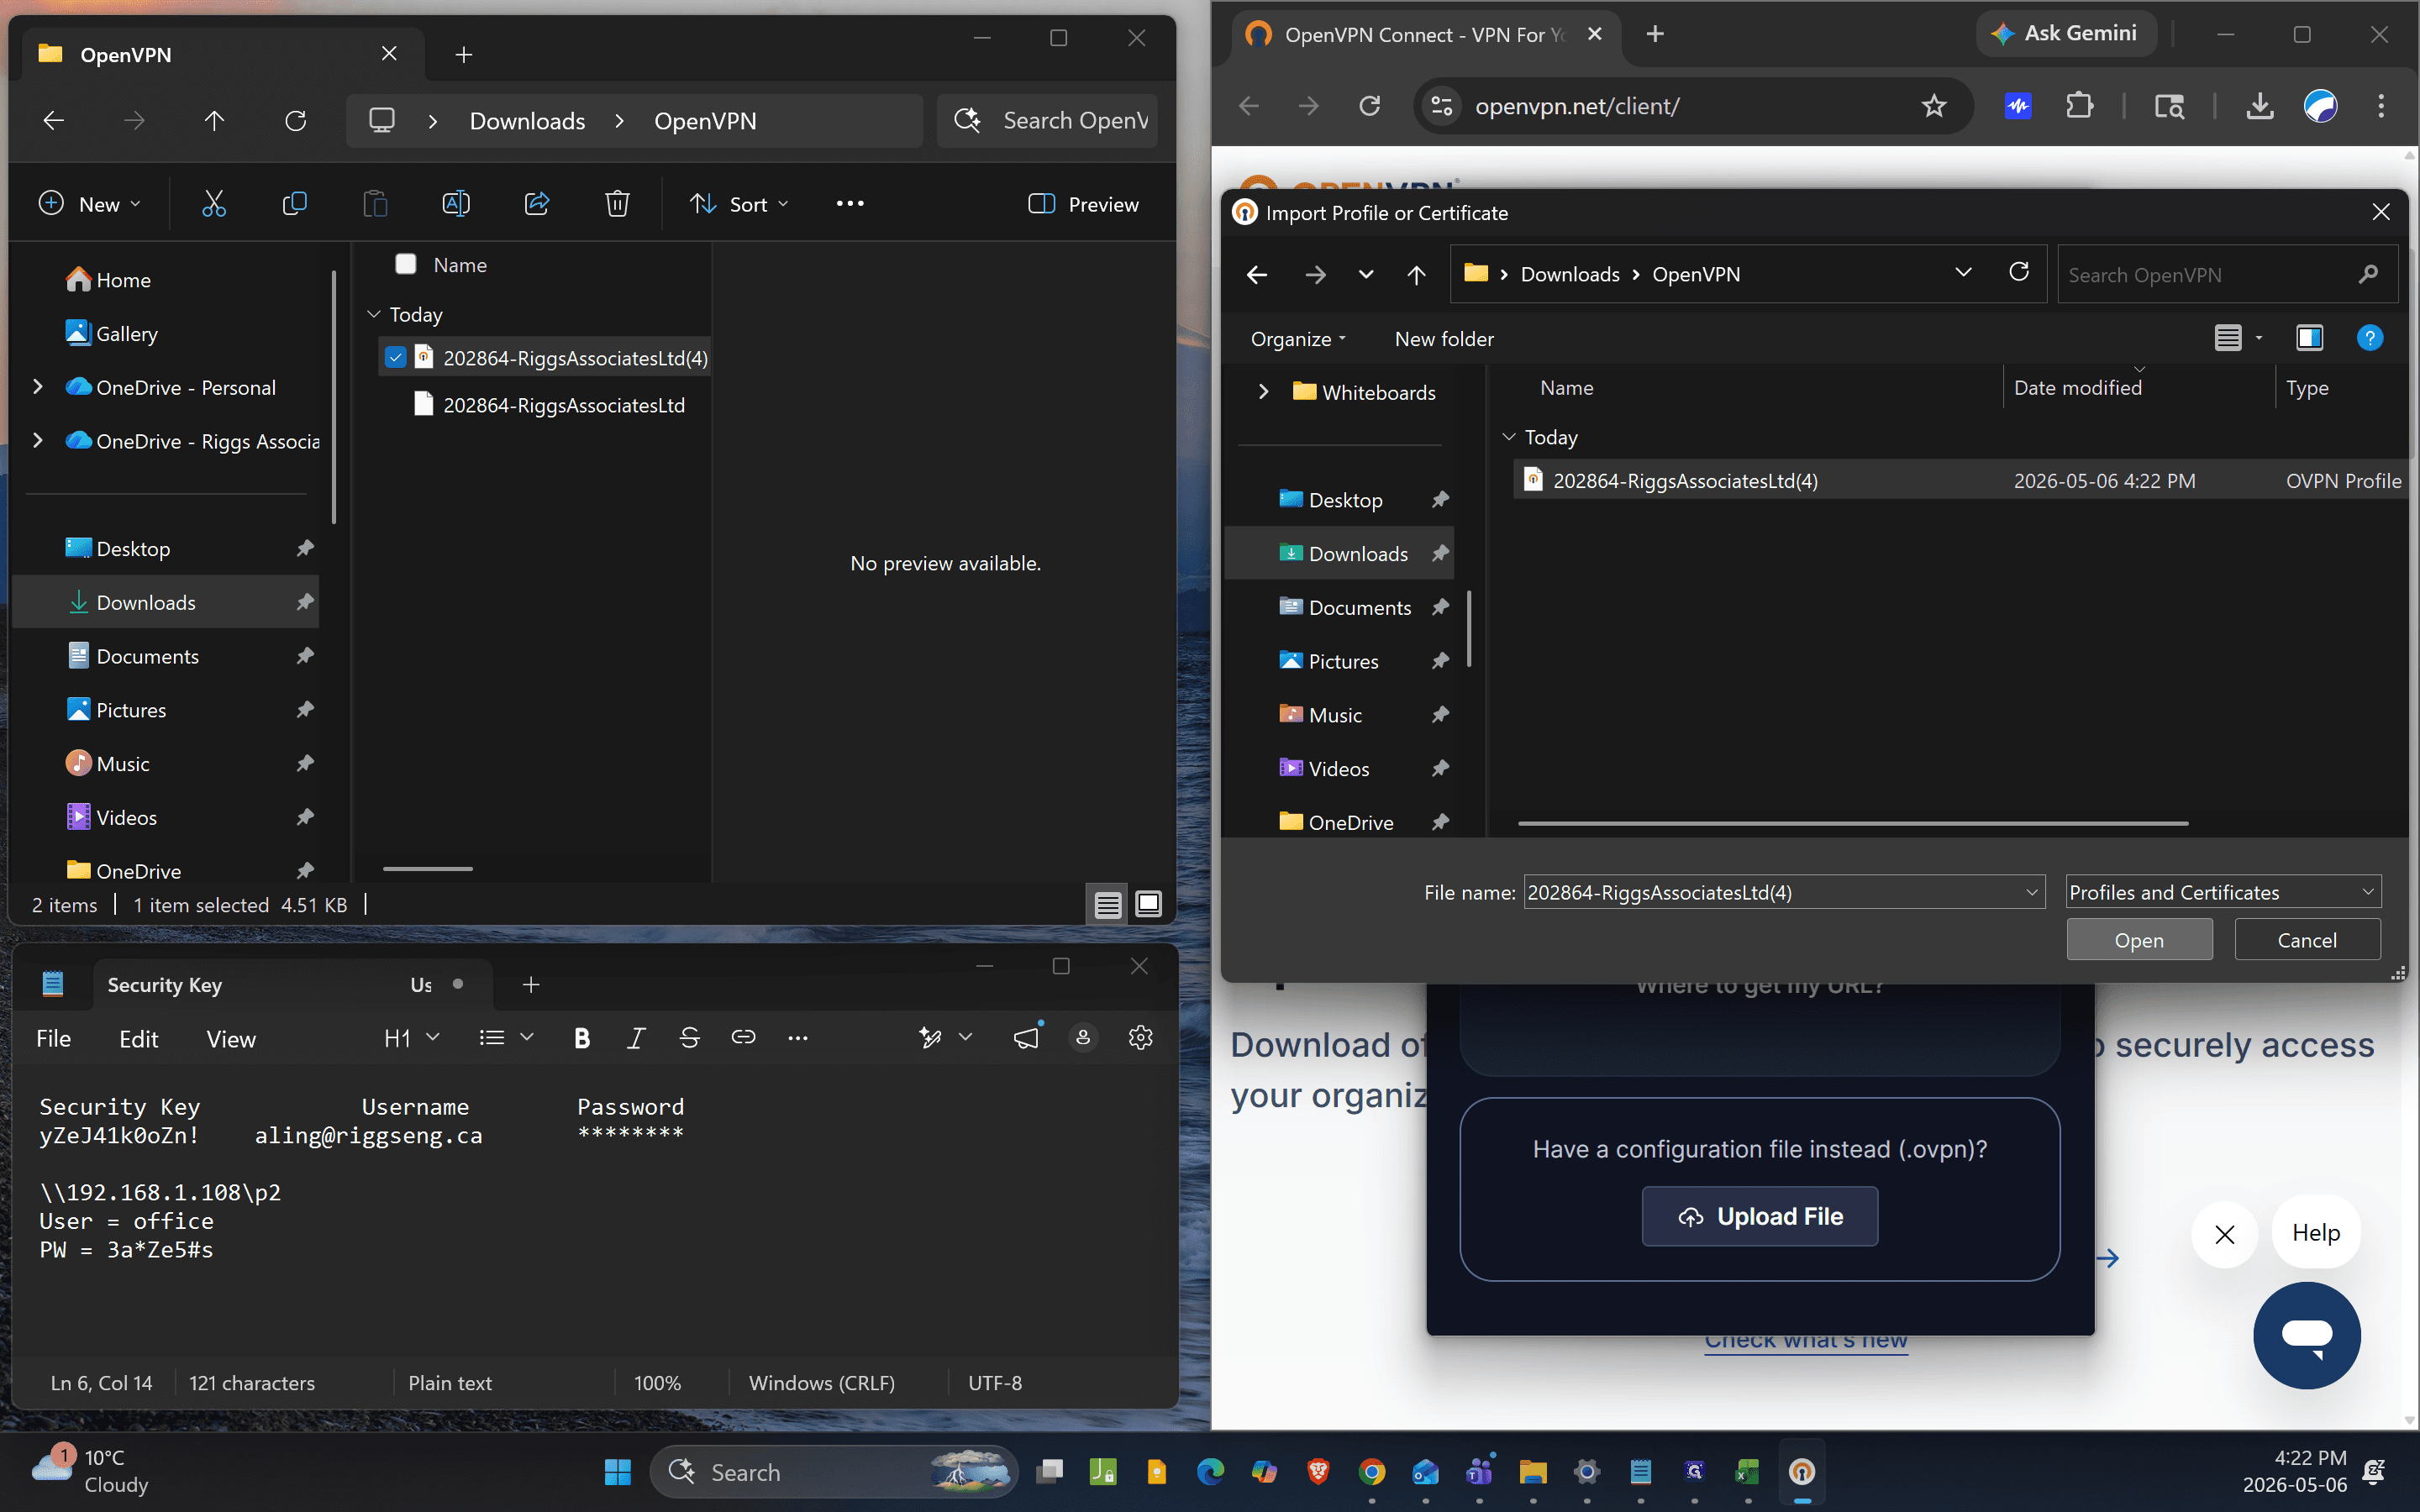Image resolution: width=2420 pixels, height=1512 pixels.
Task: Open the Sort dropdown in File Explorer
Action: tap(739, 204)
